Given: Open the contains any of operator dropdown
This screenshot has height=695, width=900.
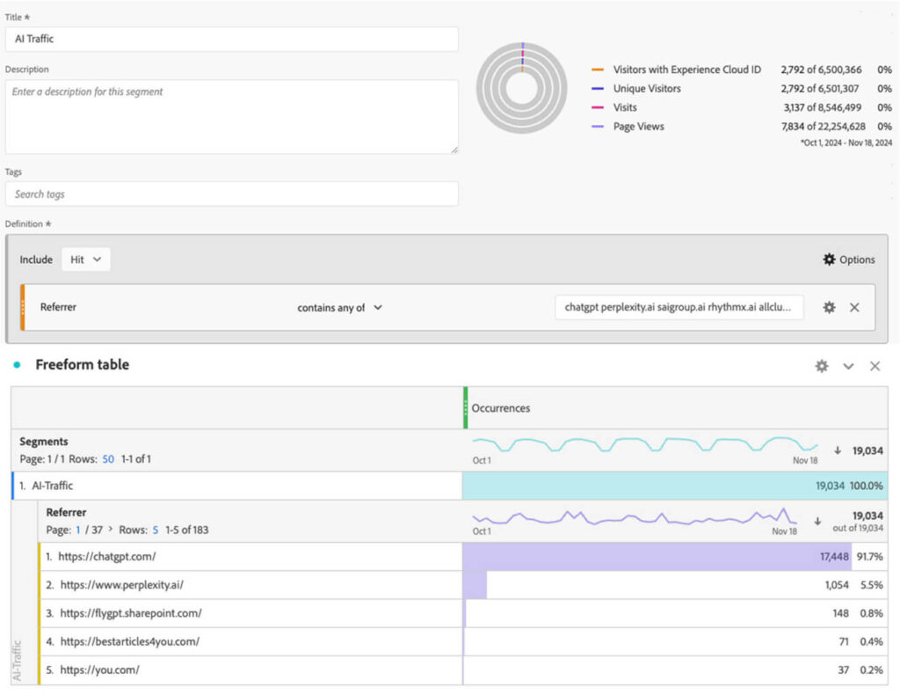Looking at the screenshot, I should pos(343,308).
